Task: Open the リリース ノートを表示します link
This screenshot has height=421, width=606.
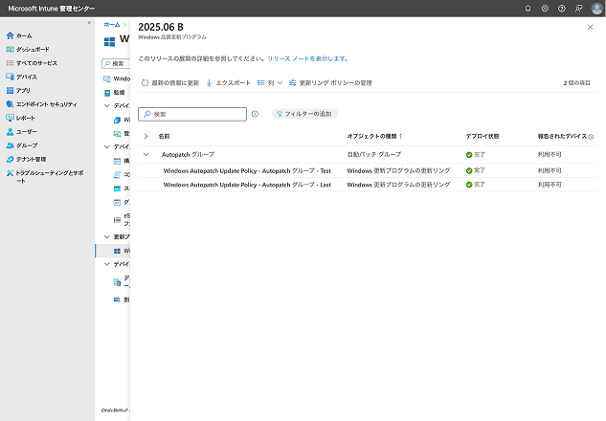Action: pos(308,58)
